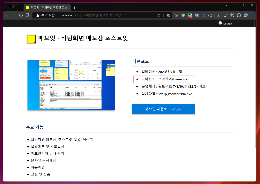This screenshot has height=184, width=260.
Task: Click the yellow 메모잇 logo icon
Action: [x=31, y=39]
